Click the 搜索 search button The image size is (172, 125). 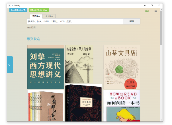[132, 21]
